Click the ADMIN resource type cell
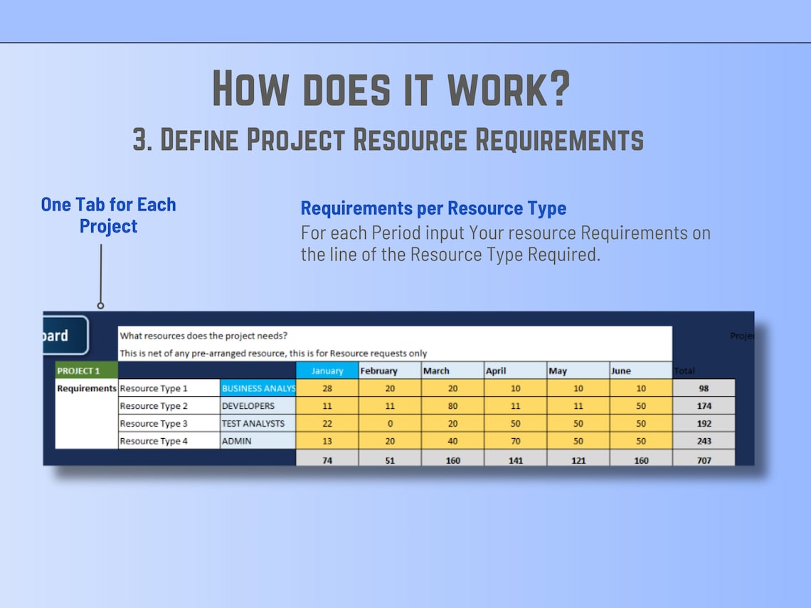The image size is (811, 608). [258, 441]
